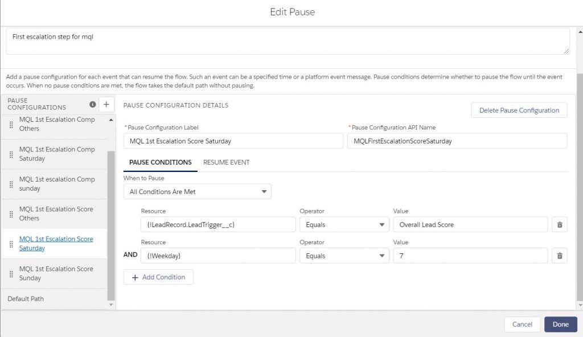The image size is (583, 337).
Task: Click the Add Condition button
Action: coord(158,277)
